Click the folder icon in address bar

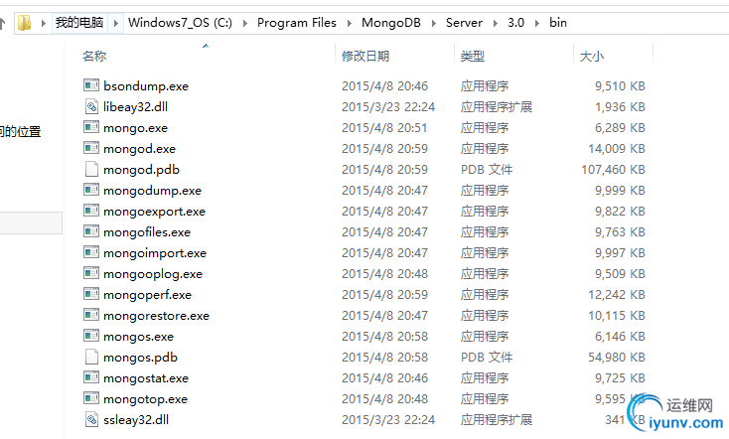point(24,22)
